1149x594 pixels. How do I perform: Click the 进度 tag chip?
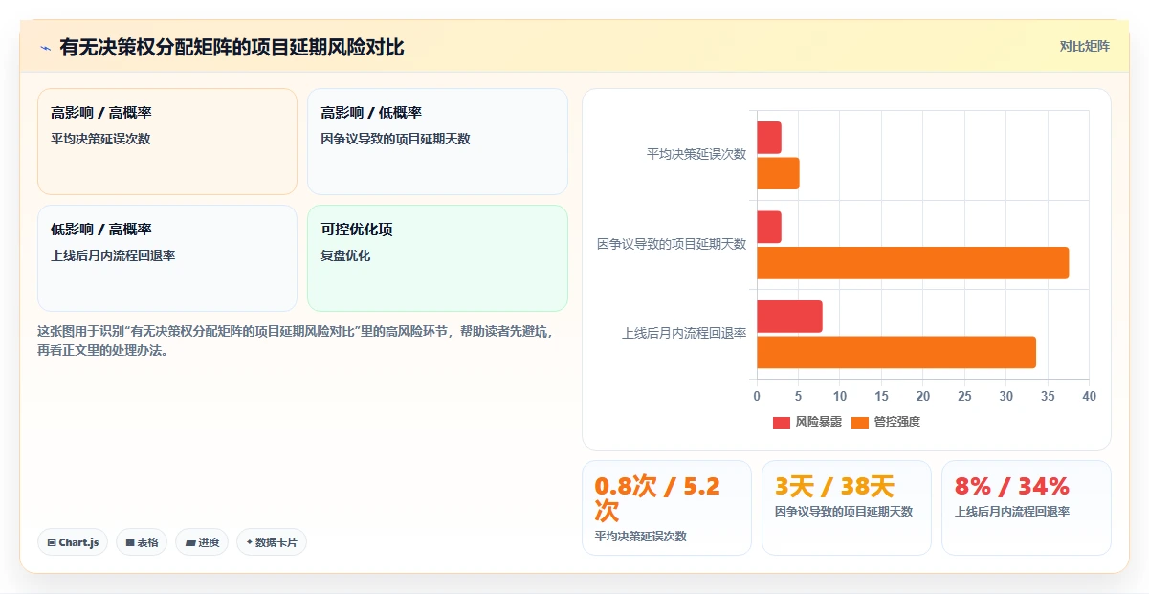point(202,542)
